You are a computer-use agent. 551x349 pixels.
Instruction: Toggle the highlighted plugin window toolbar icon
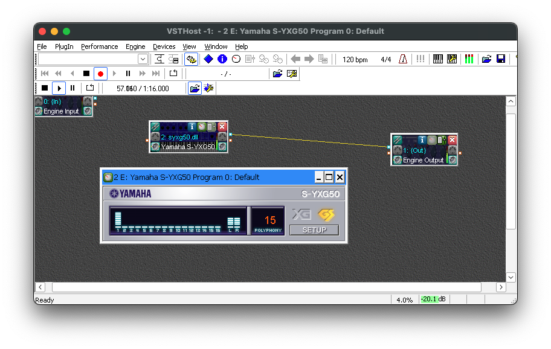coord(191,59)
